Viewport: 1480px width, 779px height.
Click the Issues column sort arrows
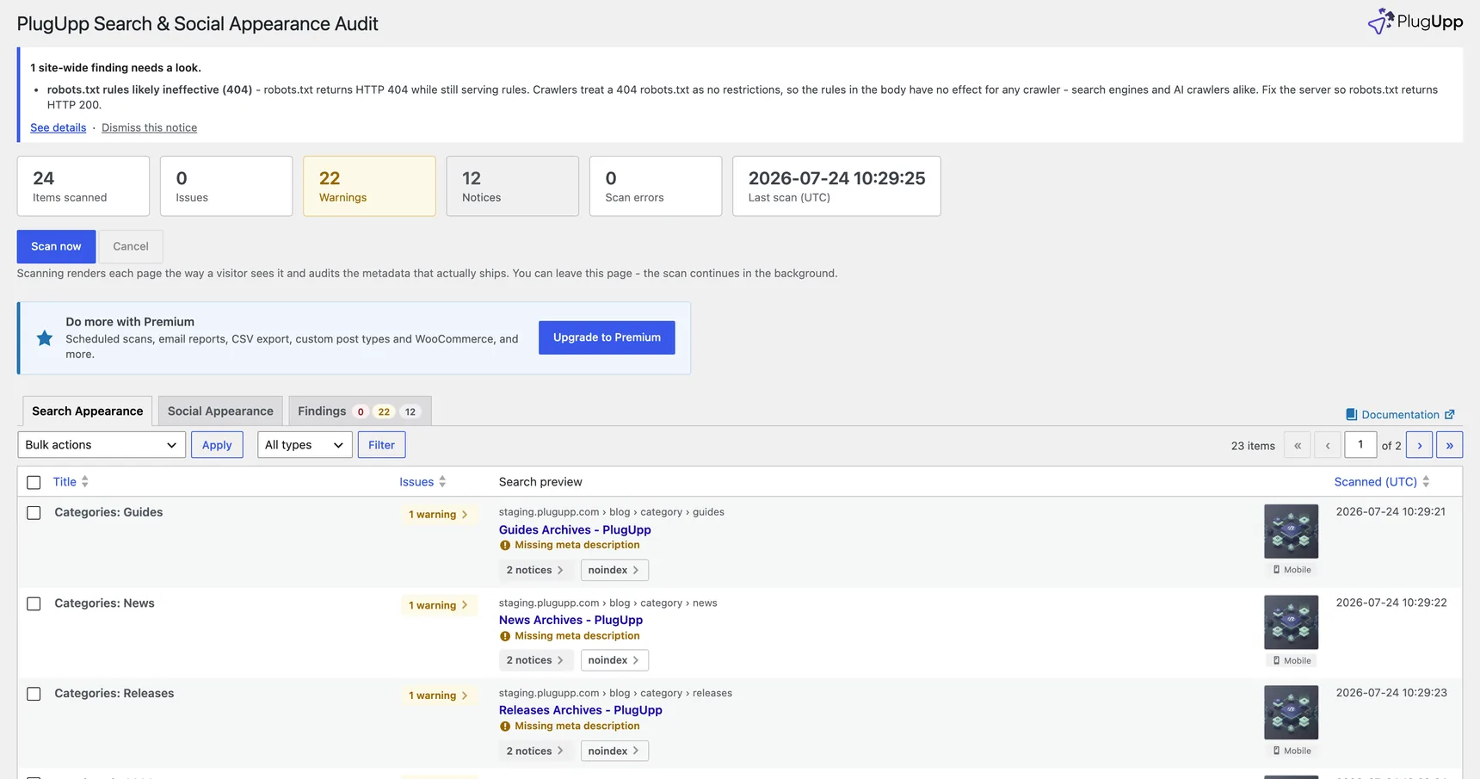tap(442, 482)
